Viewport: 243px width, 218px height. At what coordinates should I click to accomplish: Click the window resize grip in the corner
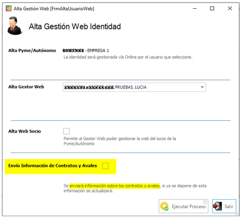(x=237, y=214)
